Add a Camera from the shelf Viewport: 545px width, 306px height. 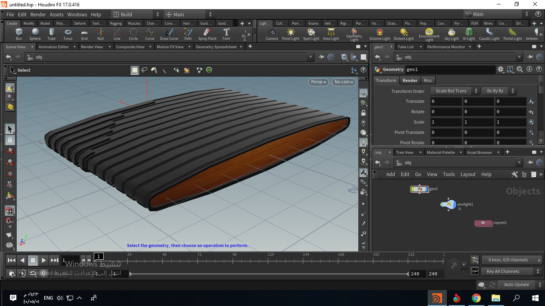click(x=272, y=34)
